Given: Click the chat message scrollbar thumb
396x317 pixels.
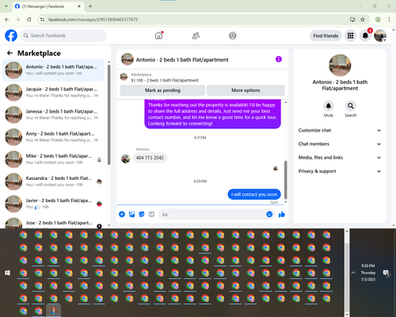Looking at the screenshot, I should tap(285, 180).
